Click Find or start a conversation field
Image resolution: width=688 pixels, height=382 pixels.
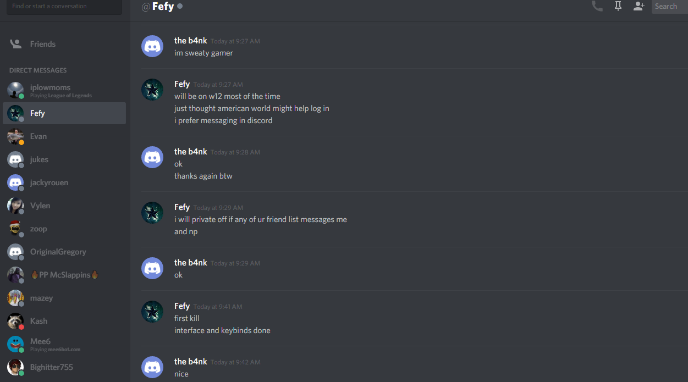point(64,7)
